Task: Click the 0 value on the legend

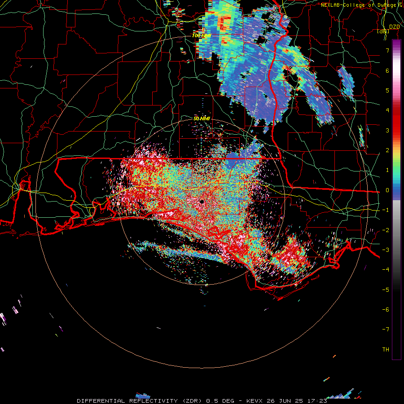Action: (x=387, y=190)
